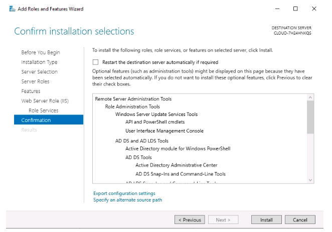Click scrollbar up arrow in feature list

[310, 97]
